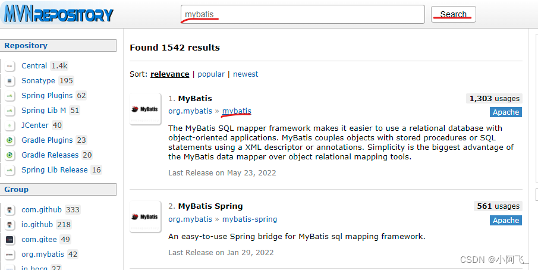Viewport: 538px width, 270px height.
Task: Click the Central repository icon
Action: pos(10,66)
